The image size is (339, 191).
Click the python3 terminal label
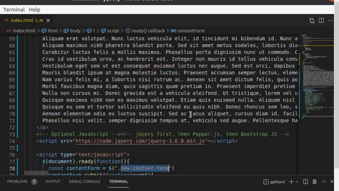point(277,182)
